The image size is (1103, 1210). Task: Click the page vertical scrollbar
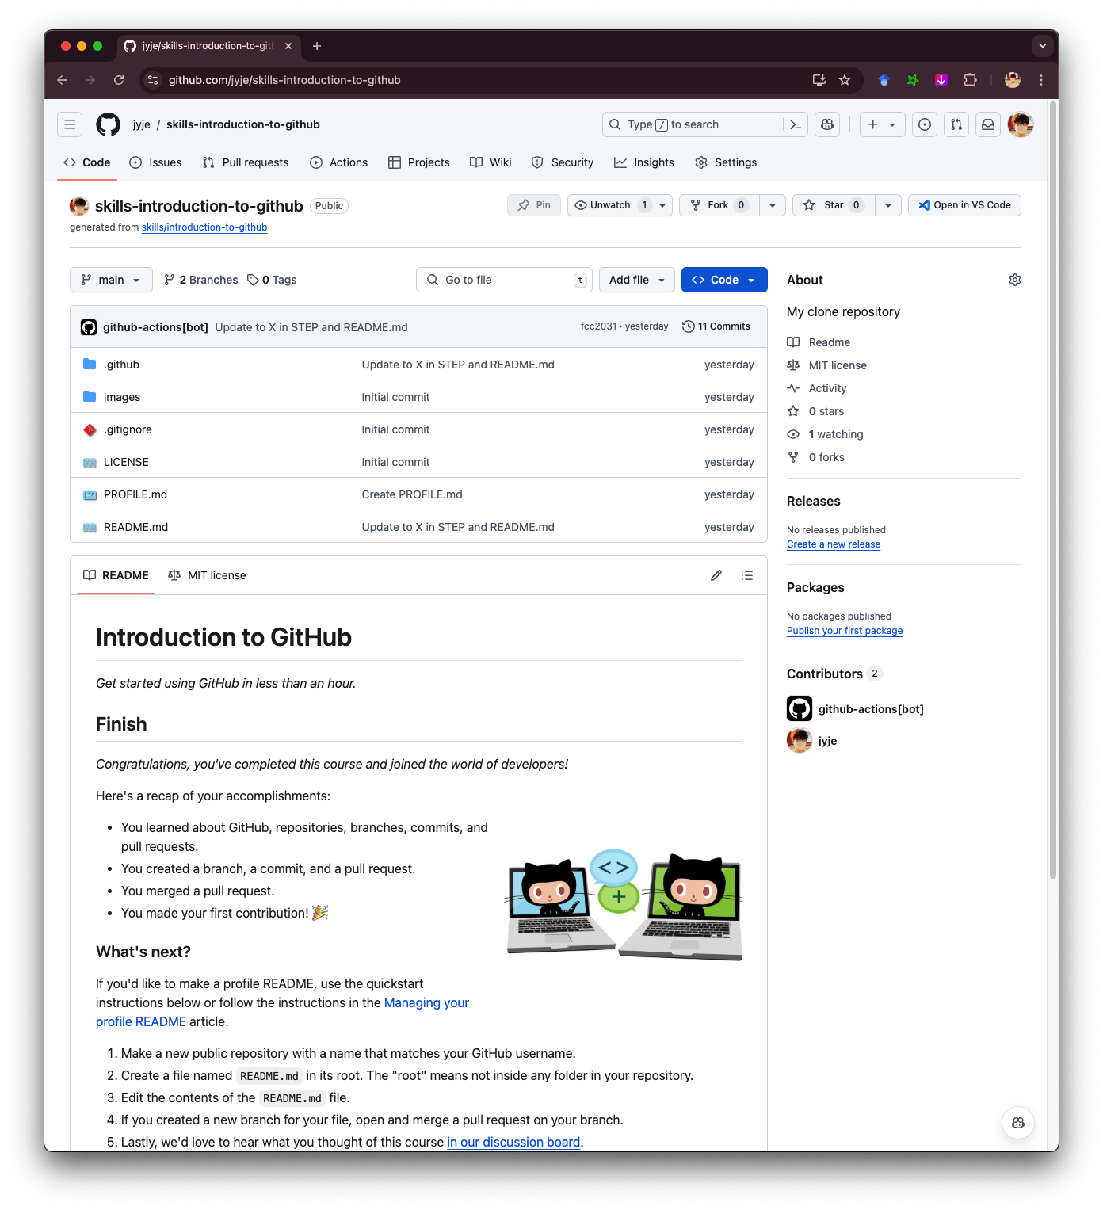point(1053,491)
